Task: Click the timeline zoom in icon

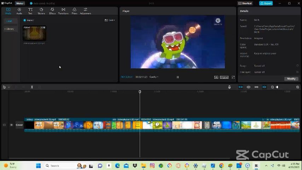Action: click(297, 87)
